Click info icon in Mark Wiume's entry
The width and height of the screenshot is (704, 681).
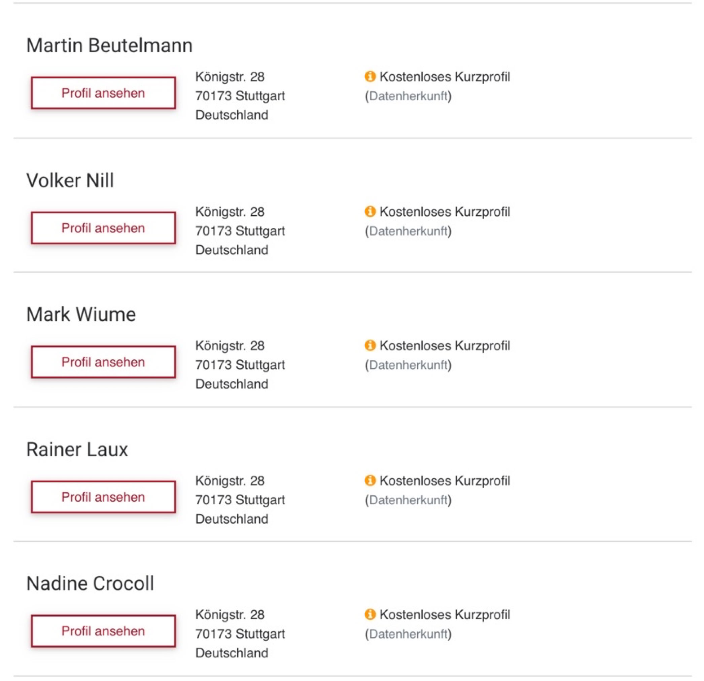370,345
